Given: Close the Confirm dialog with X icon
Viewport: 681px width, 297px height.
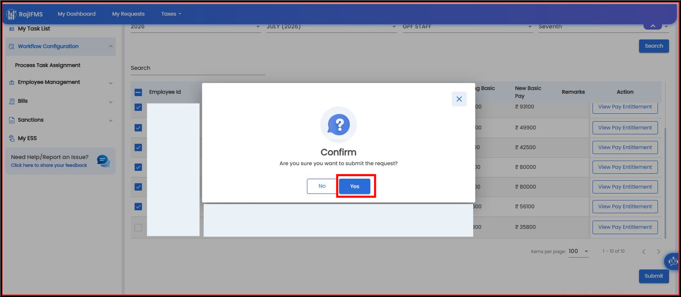Looking at the screenshot, I should (x=459, y=99).
